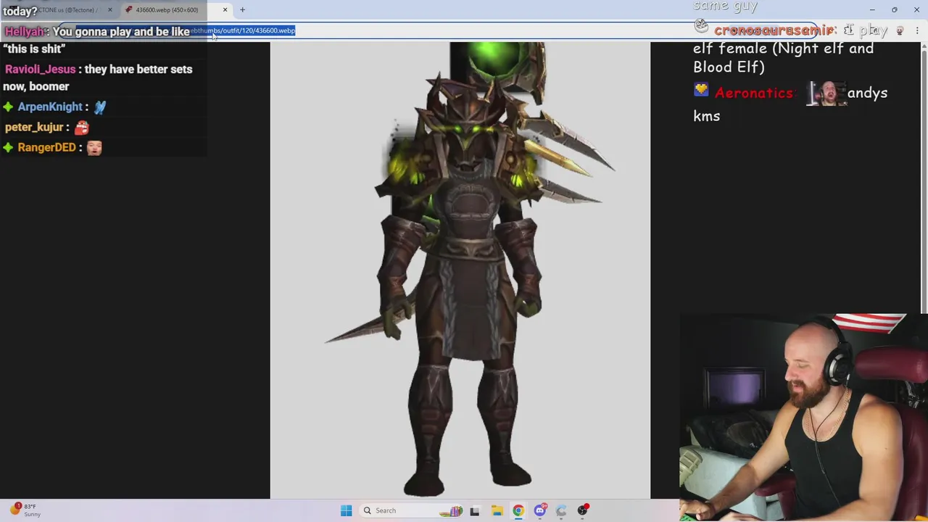Close the 436600.webp tab

[225, 9]
